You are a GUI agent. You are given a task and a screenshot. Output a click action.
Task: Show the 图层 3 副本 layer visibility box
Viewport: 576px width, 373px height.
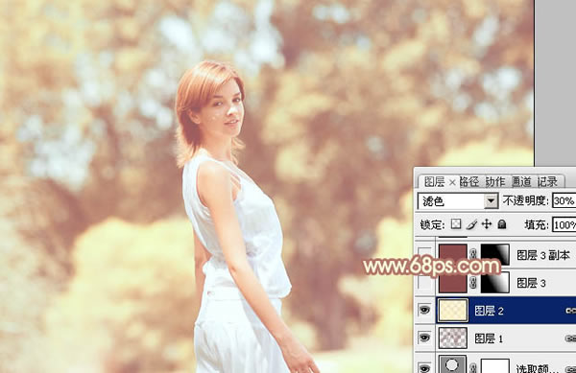pyautogui.click(x=424, y=254)
